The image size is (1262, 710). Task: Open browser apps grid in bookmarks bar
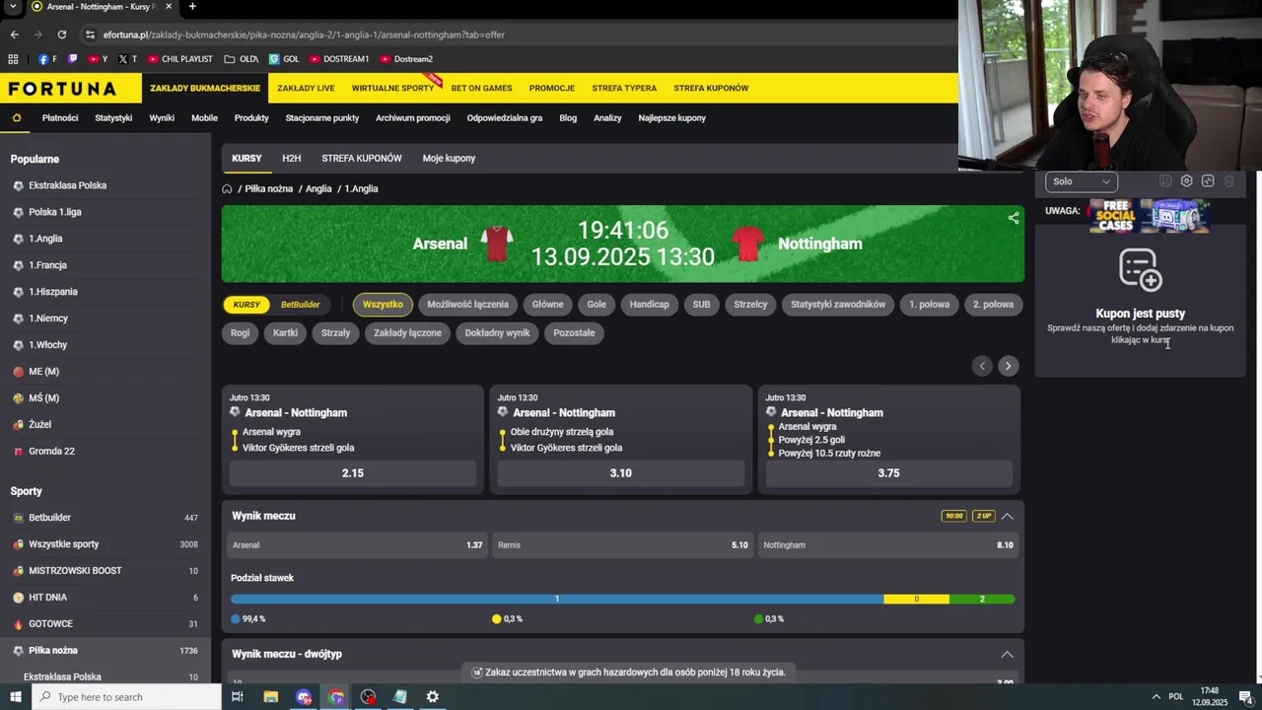pyautogui.click(x=13, y=59)
